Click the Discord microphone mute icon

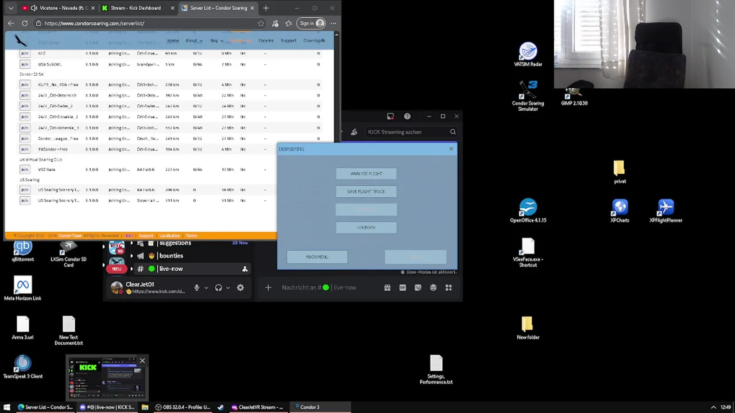point(196,287)
